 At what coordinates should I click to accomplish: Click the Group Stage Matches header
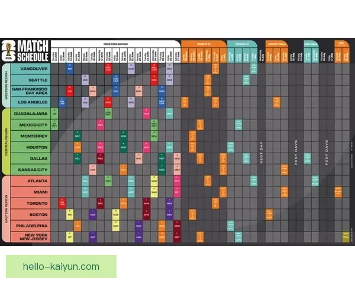(x=115, y=44)
